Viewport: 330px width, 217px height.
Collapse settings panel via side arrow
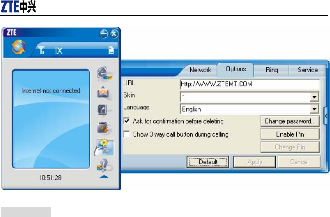click(326, 116)
